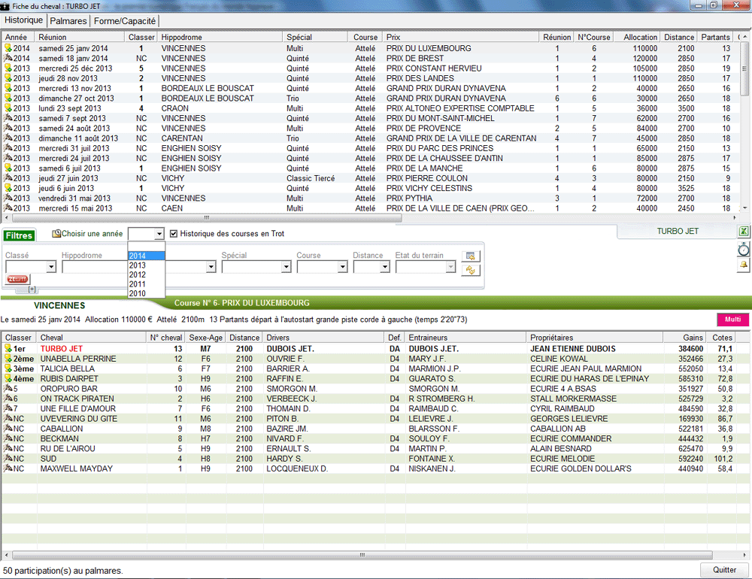Click the Gains column header
Screen dimensions: 752x579
[684, 338]
